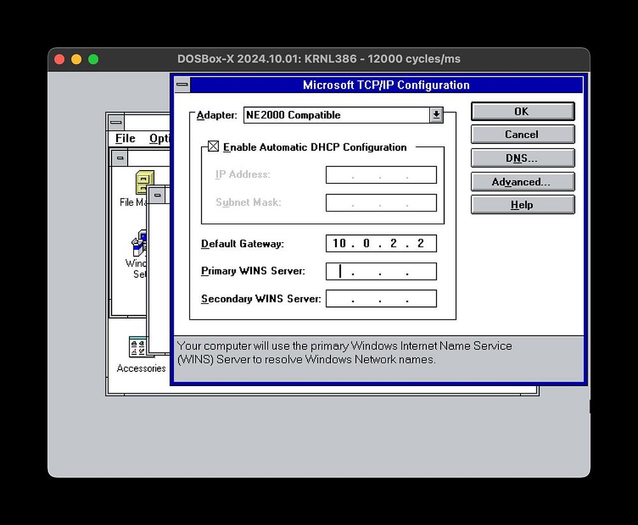Click the Adapter label
This screenshot has width=638, height=525.
coord(216,115)
